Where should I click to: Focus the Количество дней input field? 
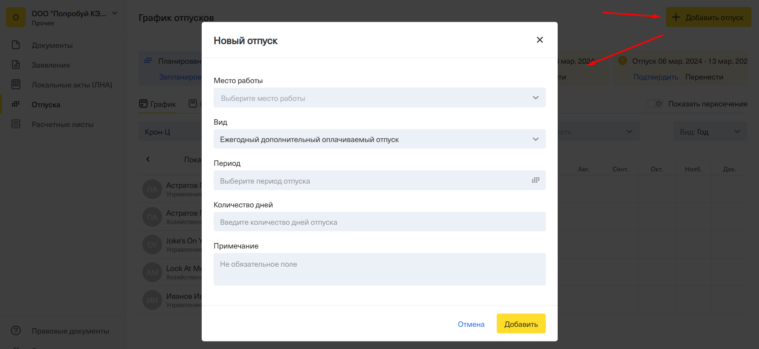click(379, 222)
